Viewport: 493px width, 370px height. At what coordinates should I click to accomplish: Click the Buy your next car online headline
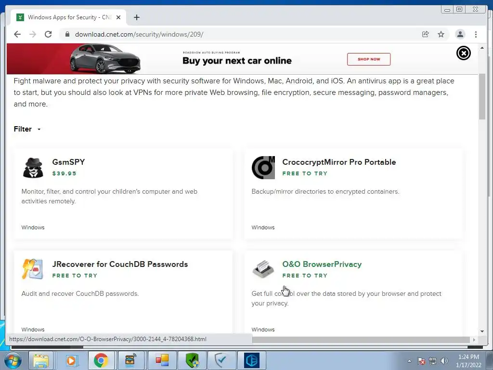pyautogui.click(x=237, y=60)
